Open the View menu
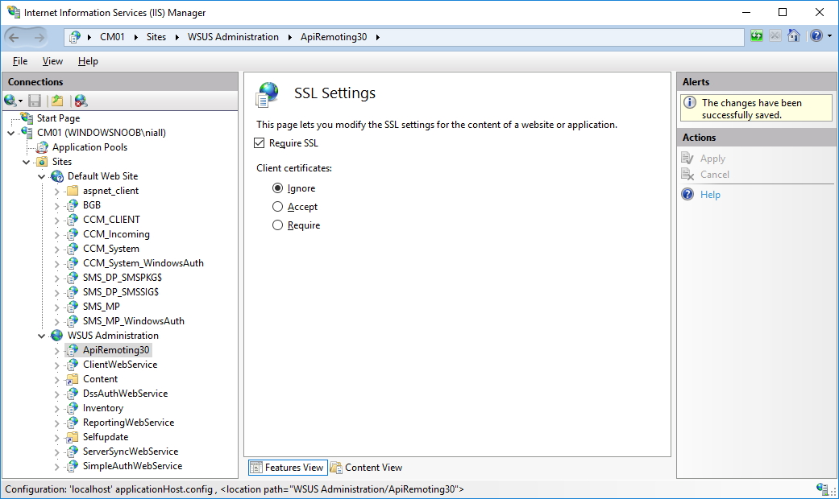 (52, 61)
